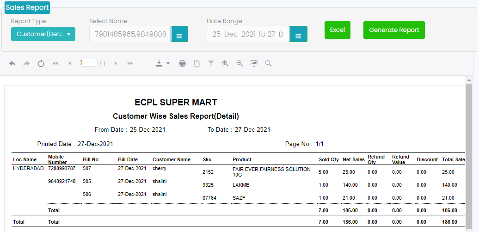Zoom out of the report
479x232 pixels.
pos(239,63)
